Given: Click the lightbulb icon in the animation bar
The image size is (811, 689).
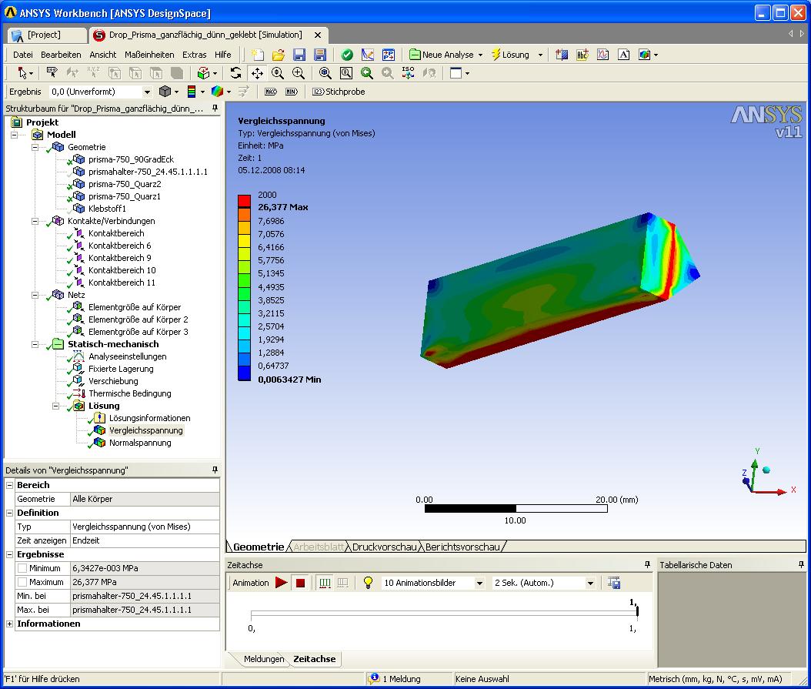Looking at the screenshot, I should click(x=368, y=583).
